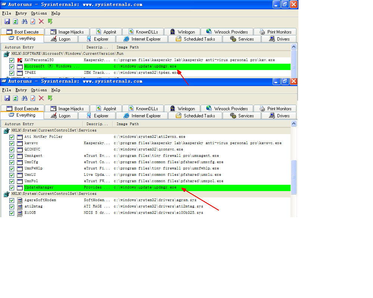Disable the Ati HotKey Poller service checkbox
The width and height of the screenshot is (373, 298).
[12, 137]
